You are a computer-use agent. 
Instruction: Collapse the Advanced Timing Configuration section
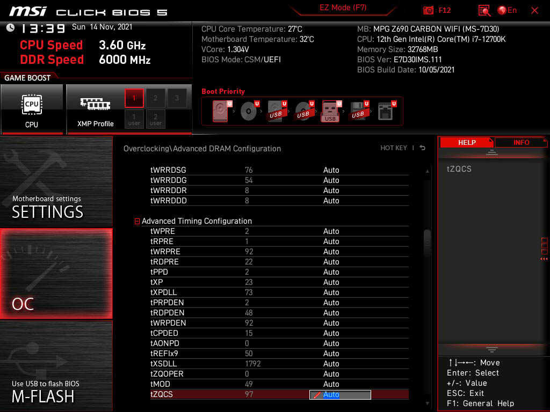pos(137,221)
